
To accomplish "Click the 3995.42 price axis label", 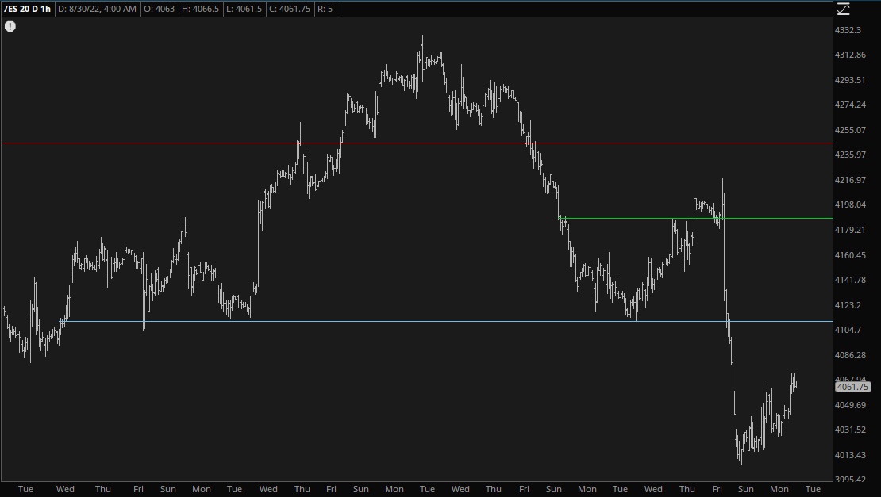I will [849, 480].
